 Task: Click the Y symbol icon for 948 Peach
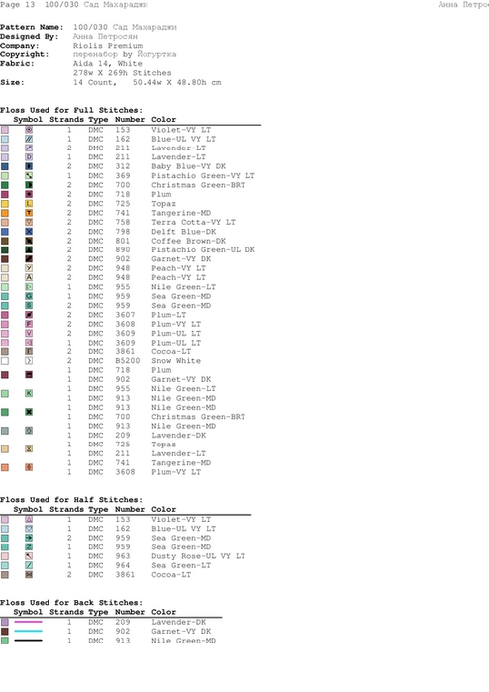click(29, 268)
